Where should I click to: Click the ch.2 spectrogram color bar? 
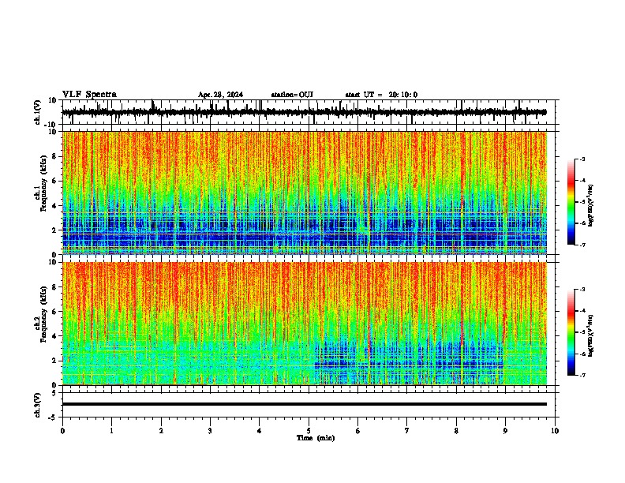(571, 332)
